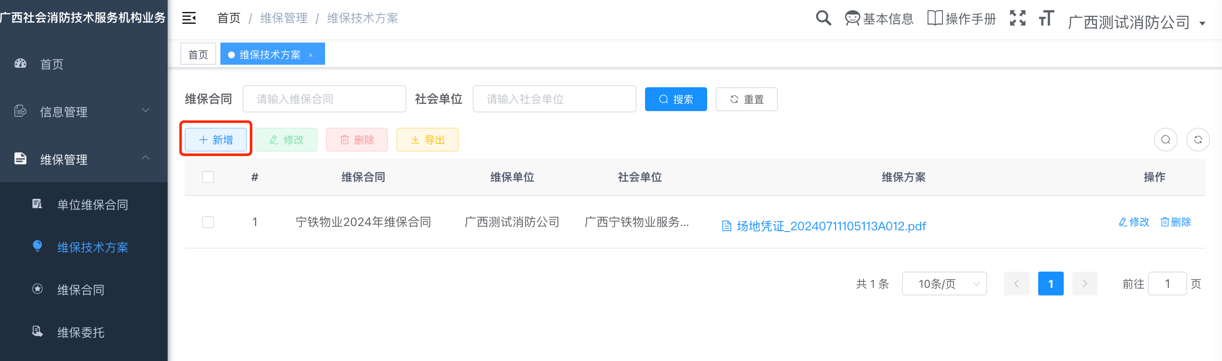
Task: Click 首页 in the breadcrumb
Action: (x=228, y=18)
